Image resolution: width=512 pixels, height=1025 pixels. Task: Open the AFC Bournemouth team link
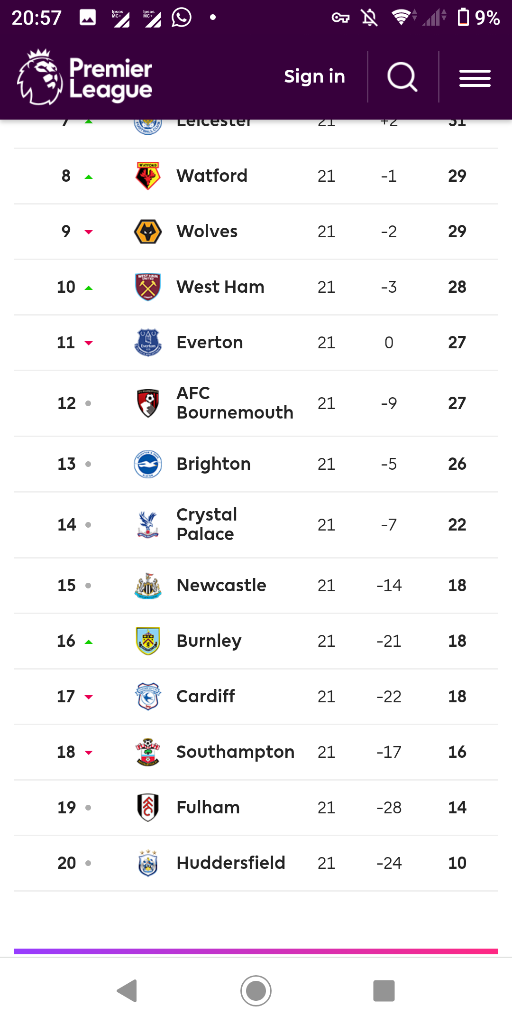pos(235,403)
